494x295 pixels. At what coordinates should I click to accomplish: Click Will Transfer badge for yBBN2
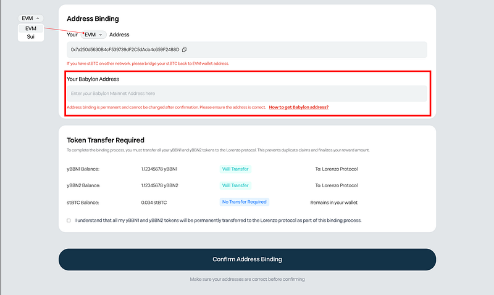coord(235,185)
